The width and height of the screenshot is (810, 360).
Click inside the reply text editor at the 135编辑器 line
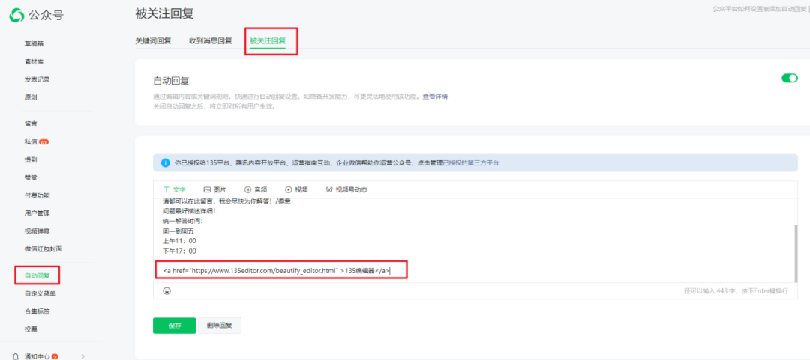point(276,270)
